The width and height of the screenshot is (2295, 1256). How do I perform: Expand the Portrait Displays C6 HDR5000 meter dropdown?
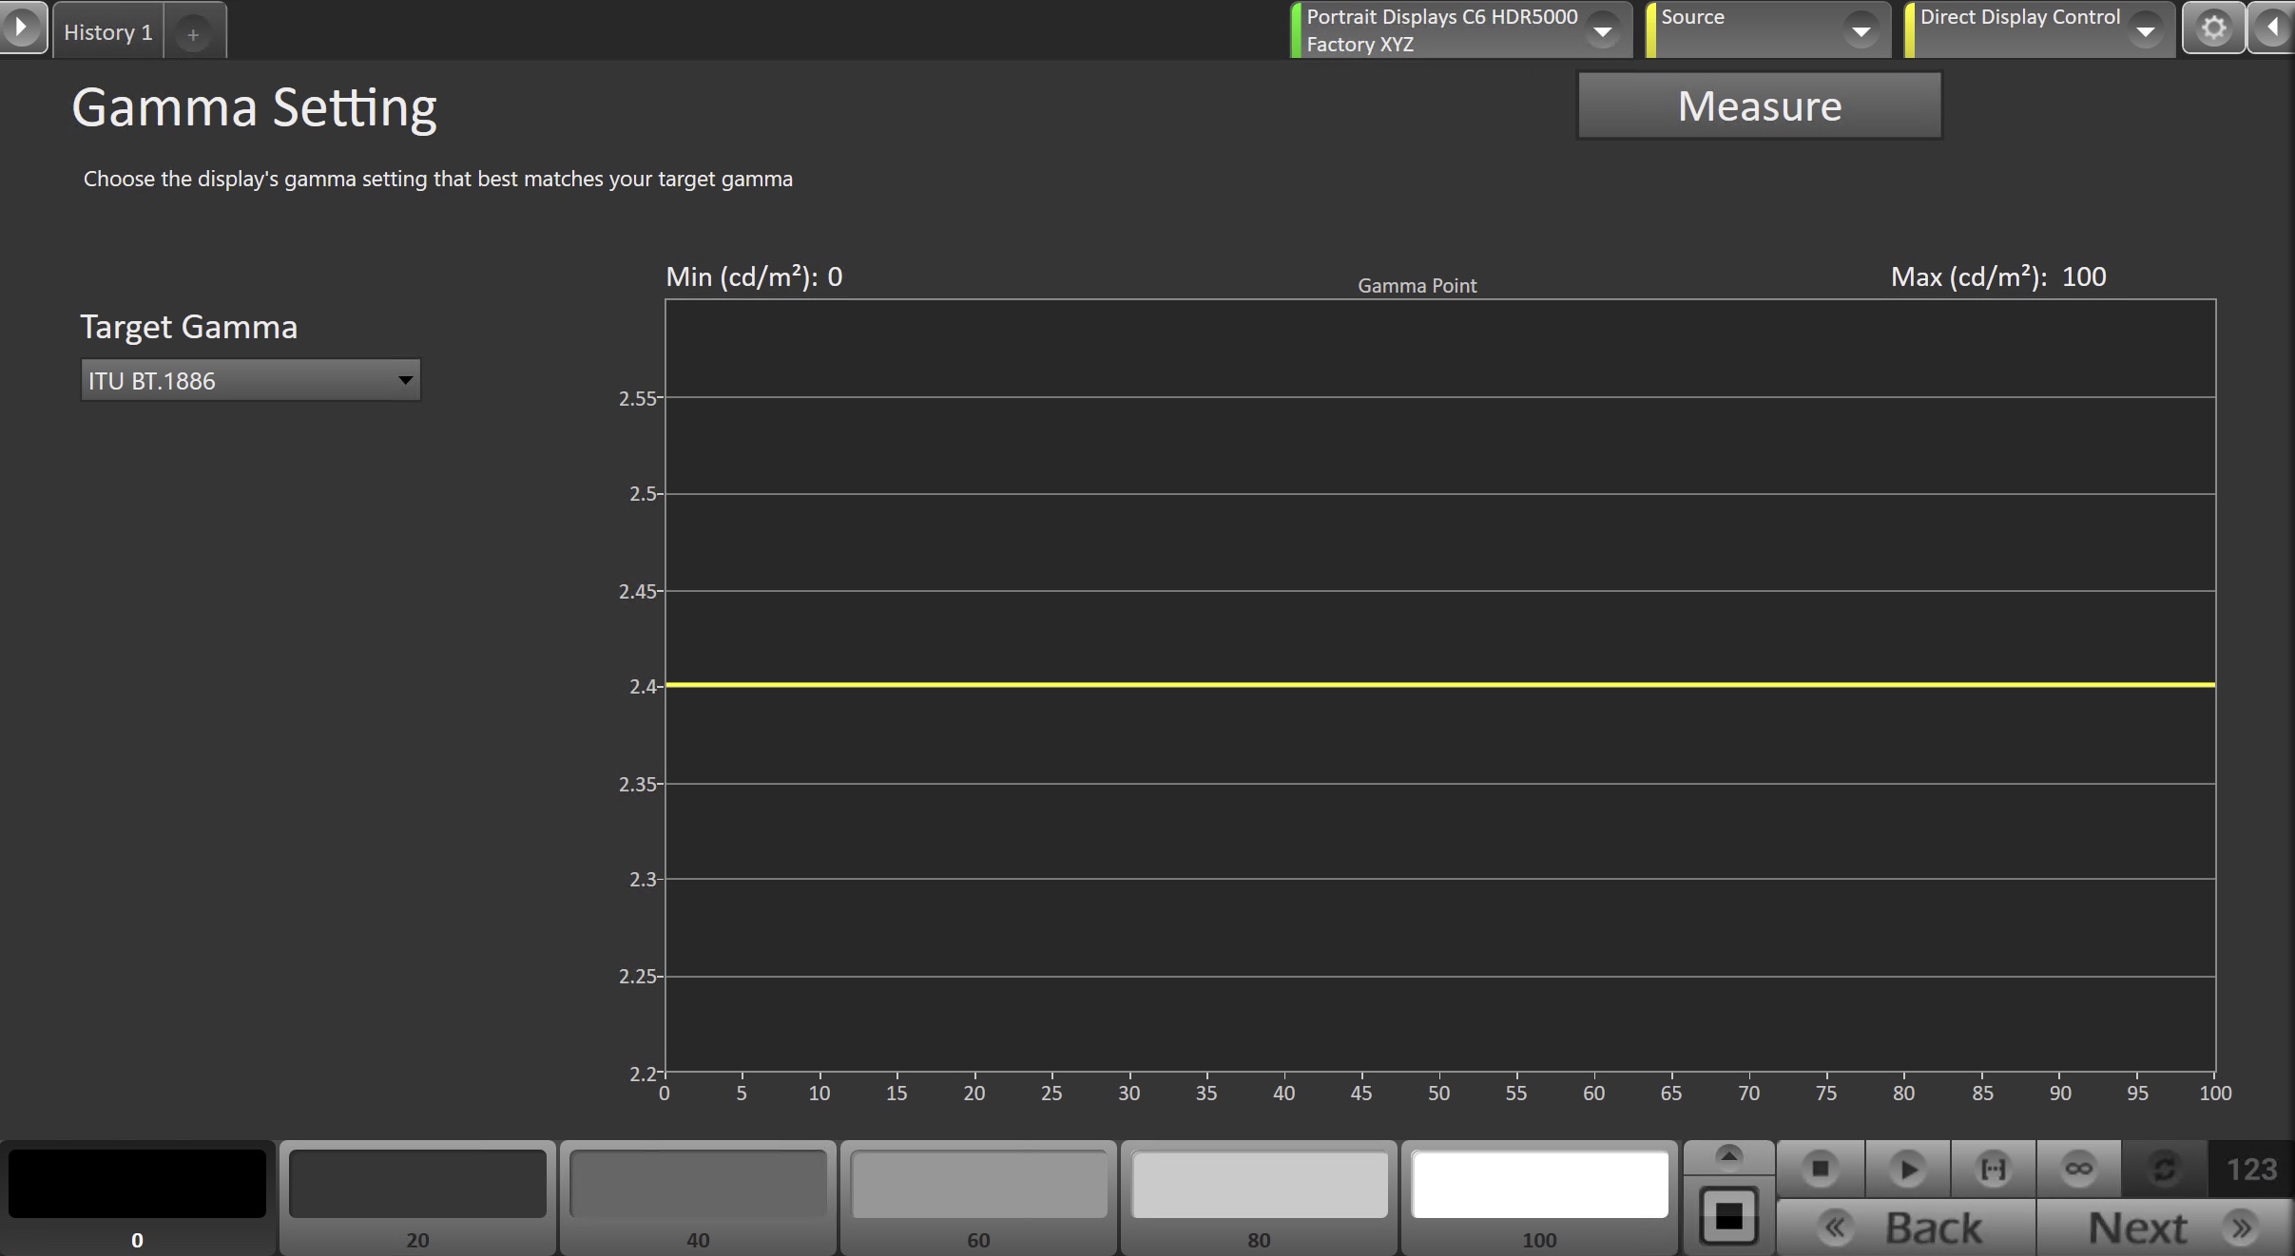tap(1602, 31)
